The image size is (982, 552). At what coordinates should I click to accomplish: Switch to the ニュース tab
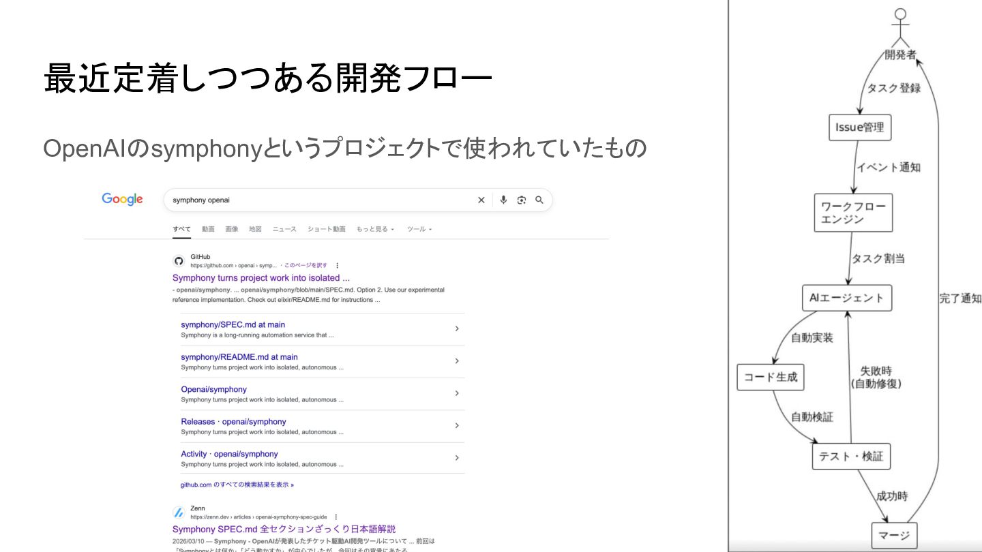[284, 229]
